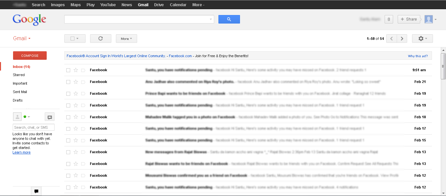
Task: Open Drive in the top navigation bar
Action: [159, 5]
